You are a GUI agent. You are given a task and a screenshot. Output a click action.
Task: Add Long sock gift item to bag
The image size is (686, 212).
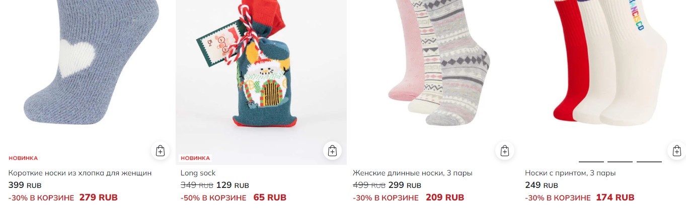pos(332,151)
